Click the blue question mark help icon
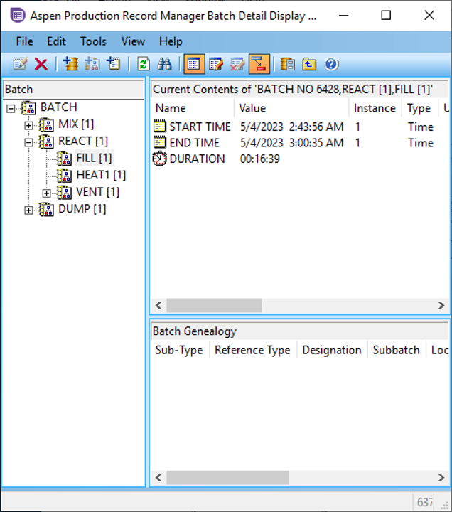This screenshot has height=512, width=452. [331, 65]
